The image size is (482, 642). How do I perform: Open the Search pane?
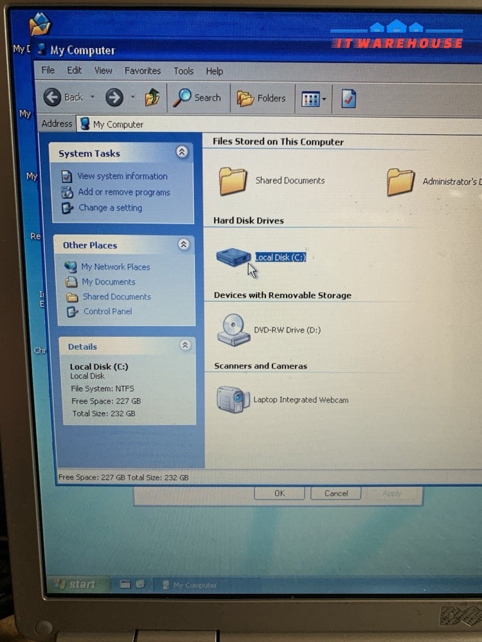tap(197, 98)
